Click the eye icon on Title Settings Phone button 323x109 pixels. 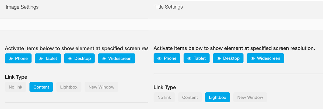click(x=159, y=58)
